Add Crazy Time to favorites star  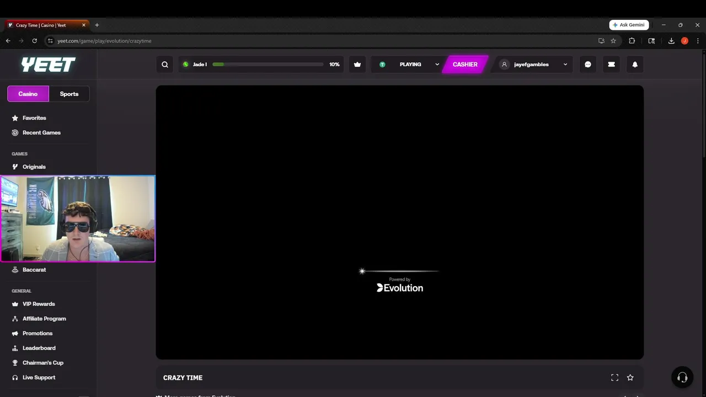click(x=630, y=378)
